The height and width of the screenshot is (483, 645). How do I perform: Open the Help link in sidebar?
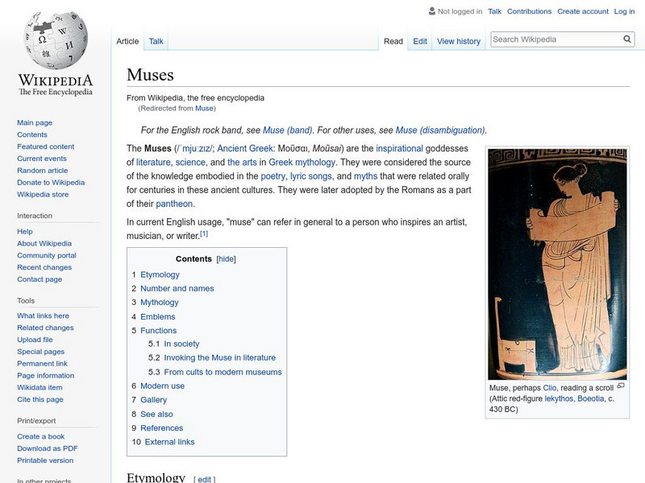(x=25, y=231)
